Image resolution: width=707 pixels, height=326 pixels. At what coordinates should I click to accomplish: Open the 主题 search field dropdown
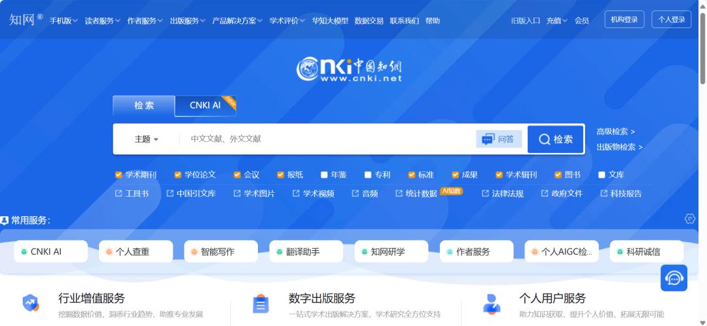[x=147, y=139]
